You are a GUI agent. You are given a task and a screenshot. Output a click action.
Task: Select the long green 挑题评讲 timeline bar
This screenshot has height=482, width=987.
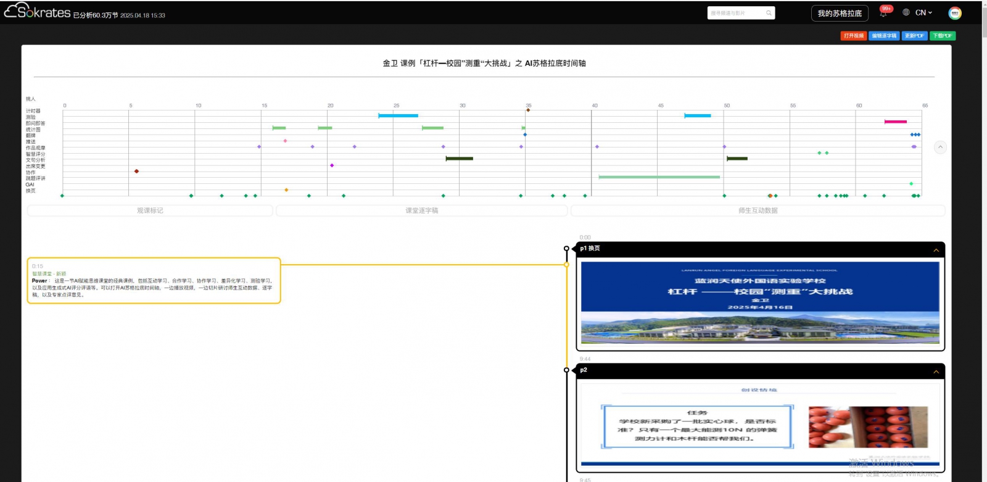point(659,177)
